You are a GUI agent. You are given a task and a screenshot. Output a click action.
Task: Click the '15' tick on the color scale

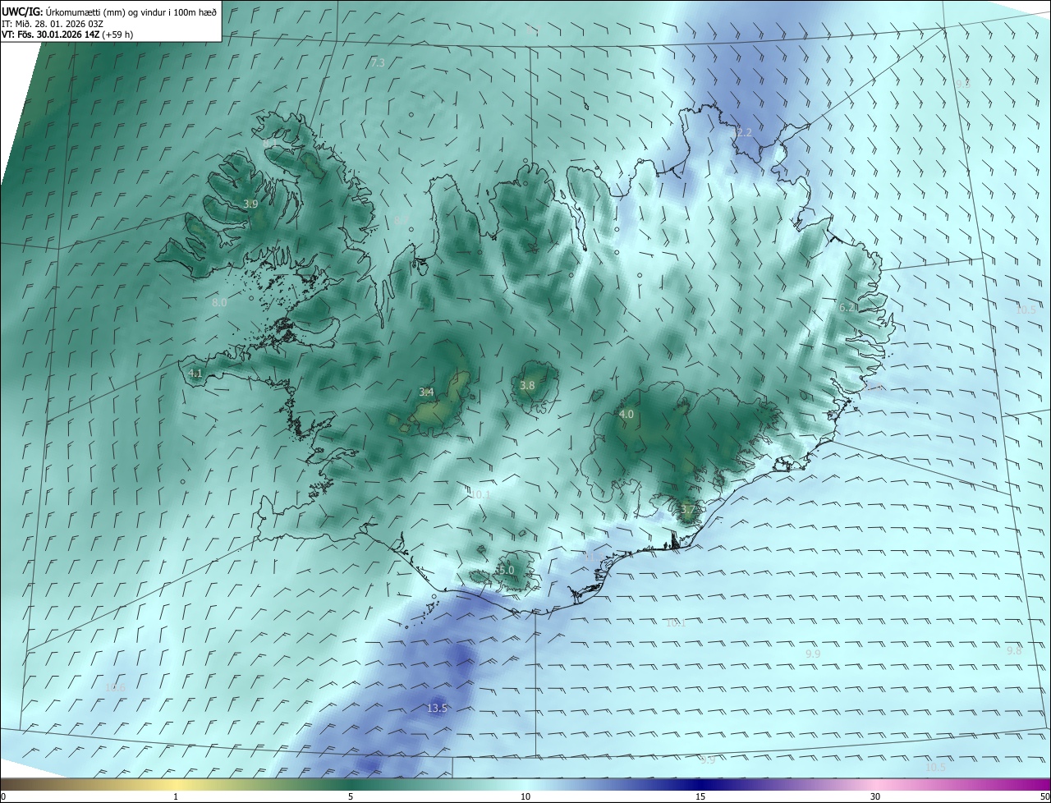(x=700, y=796)
